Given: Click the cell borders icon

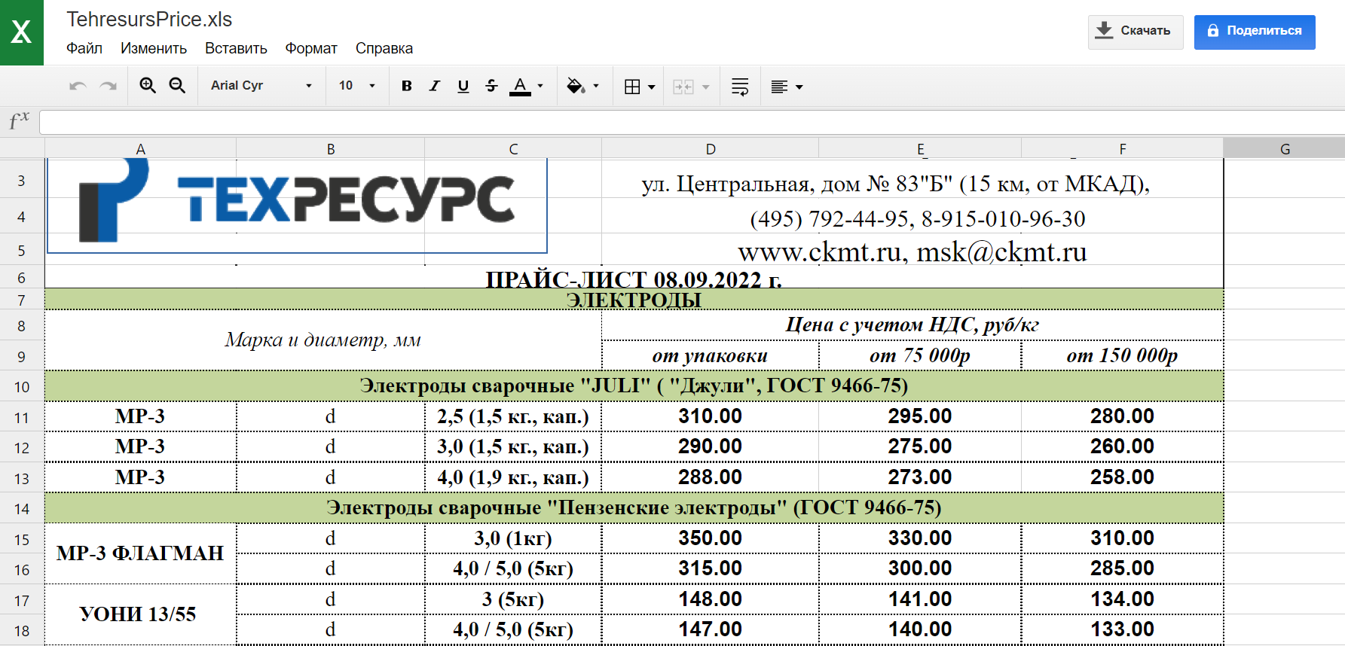Looking at the screenshot, I should (x=632, y=87).
